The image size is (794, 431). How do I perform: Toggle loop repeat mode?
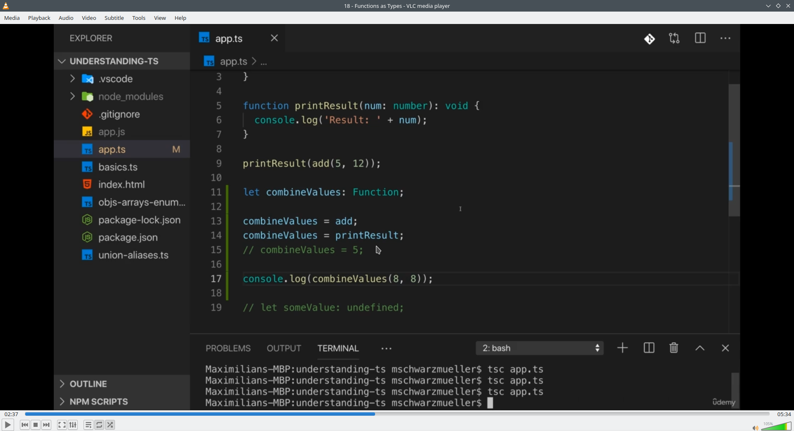tap(99, 425)
